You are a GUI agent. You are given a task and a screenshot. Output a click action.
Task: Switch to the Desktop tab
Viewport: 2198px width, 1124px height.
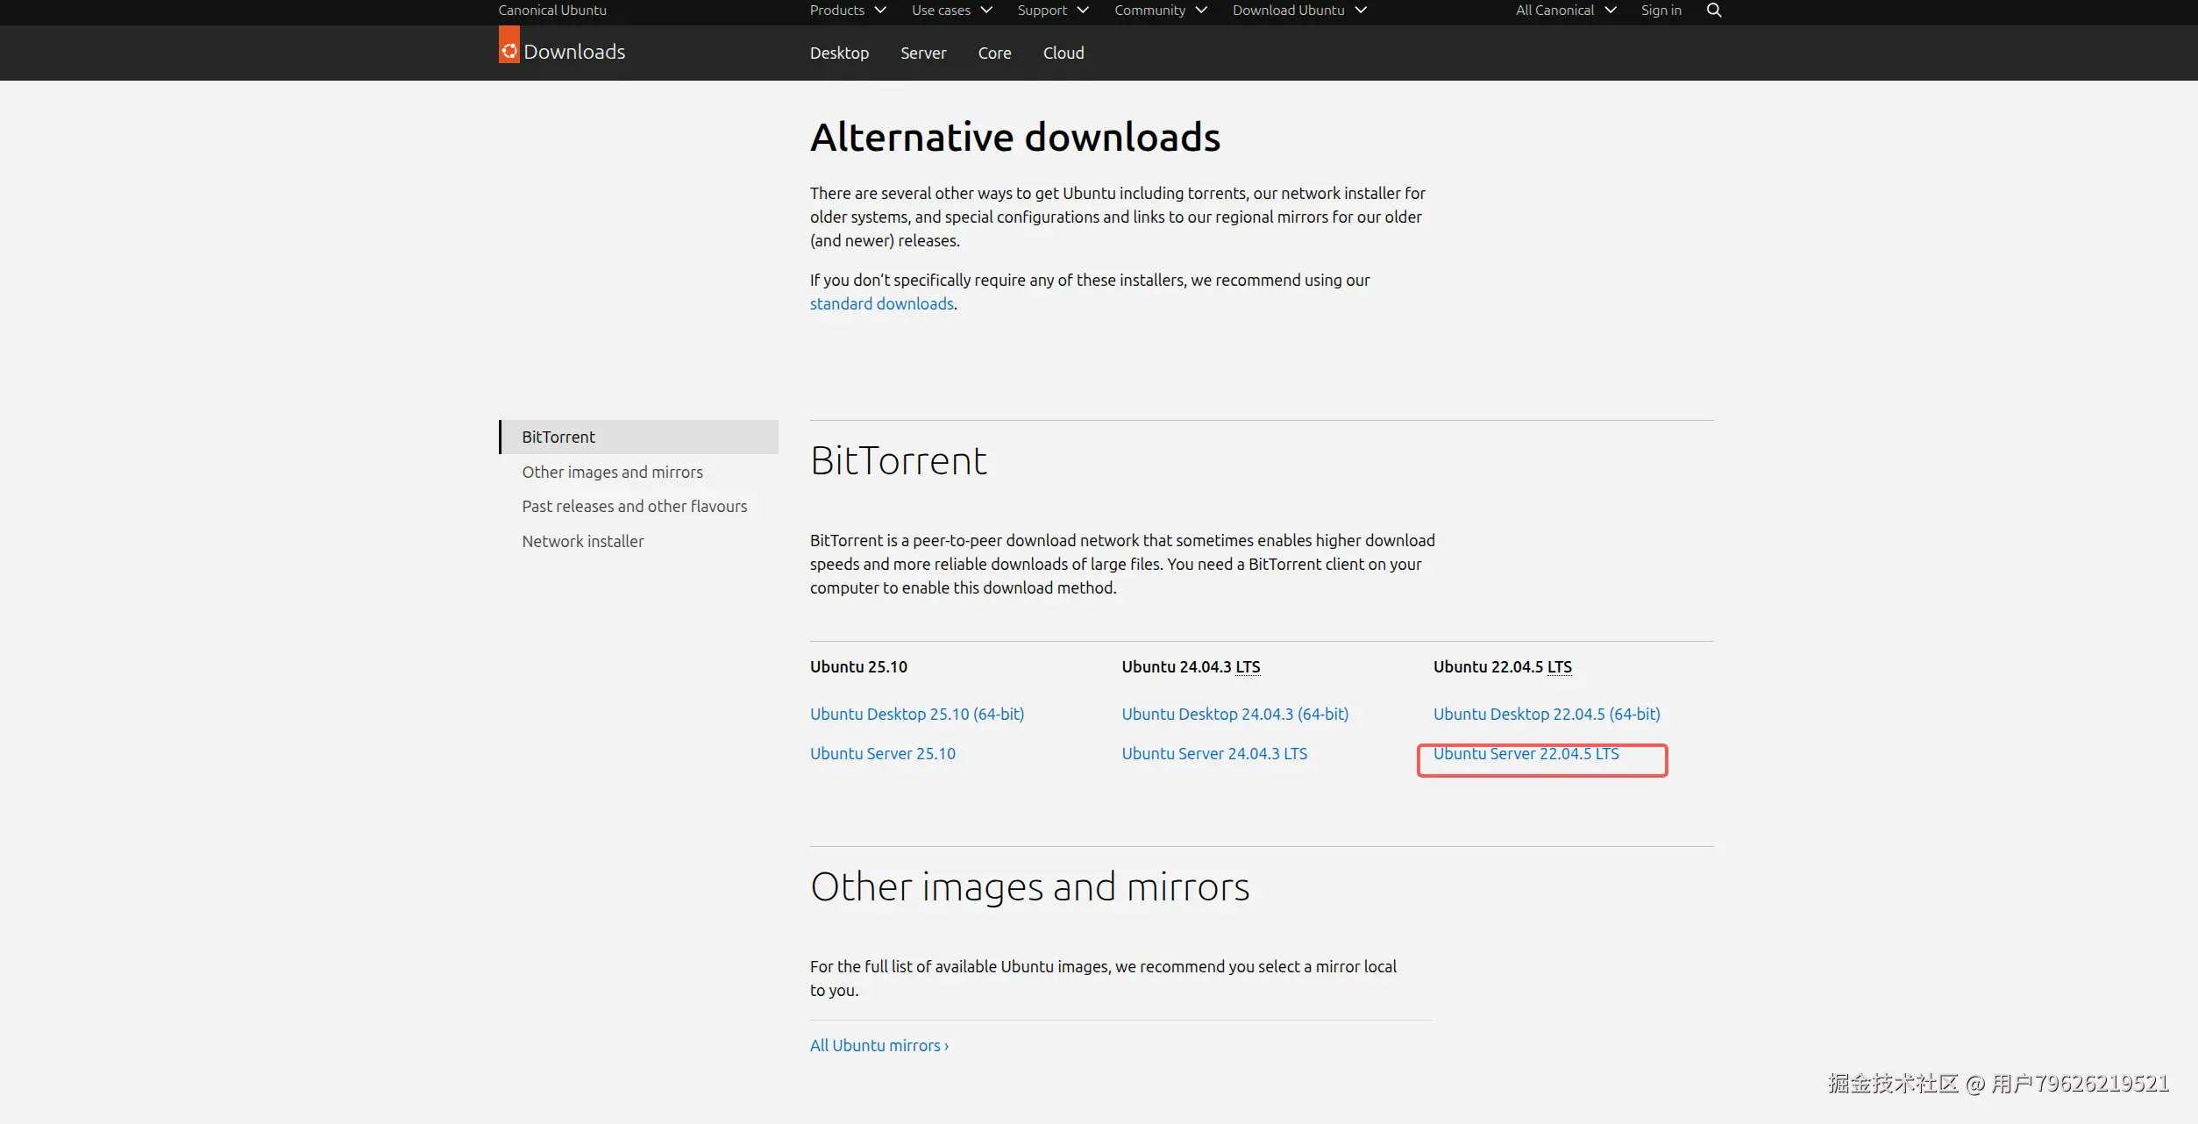[839, 53]
